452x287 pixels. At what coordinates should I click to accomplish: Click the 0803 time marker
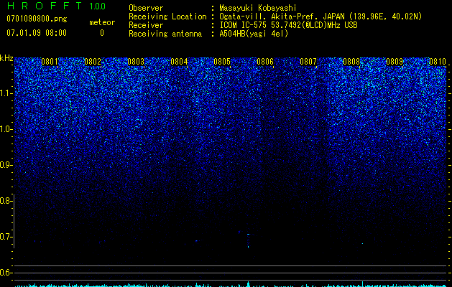pyautogui.click(x=136, y=62)
